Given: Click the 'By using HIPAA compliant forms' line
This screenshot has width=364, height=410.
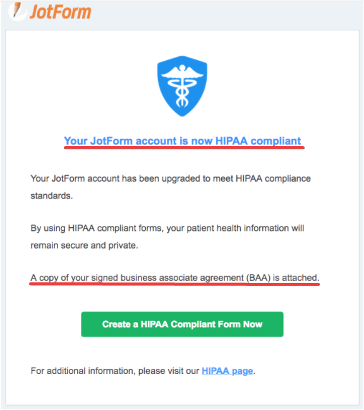Looking at the screenshot, I should click(167, 228).
